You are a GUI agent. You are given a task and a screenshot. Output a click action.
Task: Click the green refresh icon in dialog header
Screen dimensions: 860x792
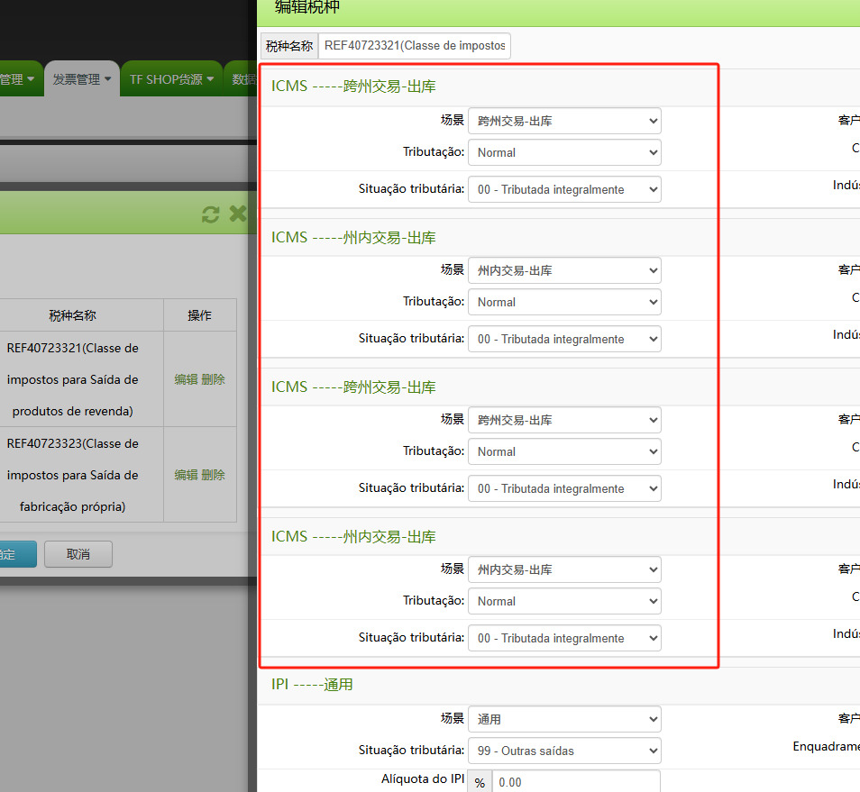(x=210, y=214)
